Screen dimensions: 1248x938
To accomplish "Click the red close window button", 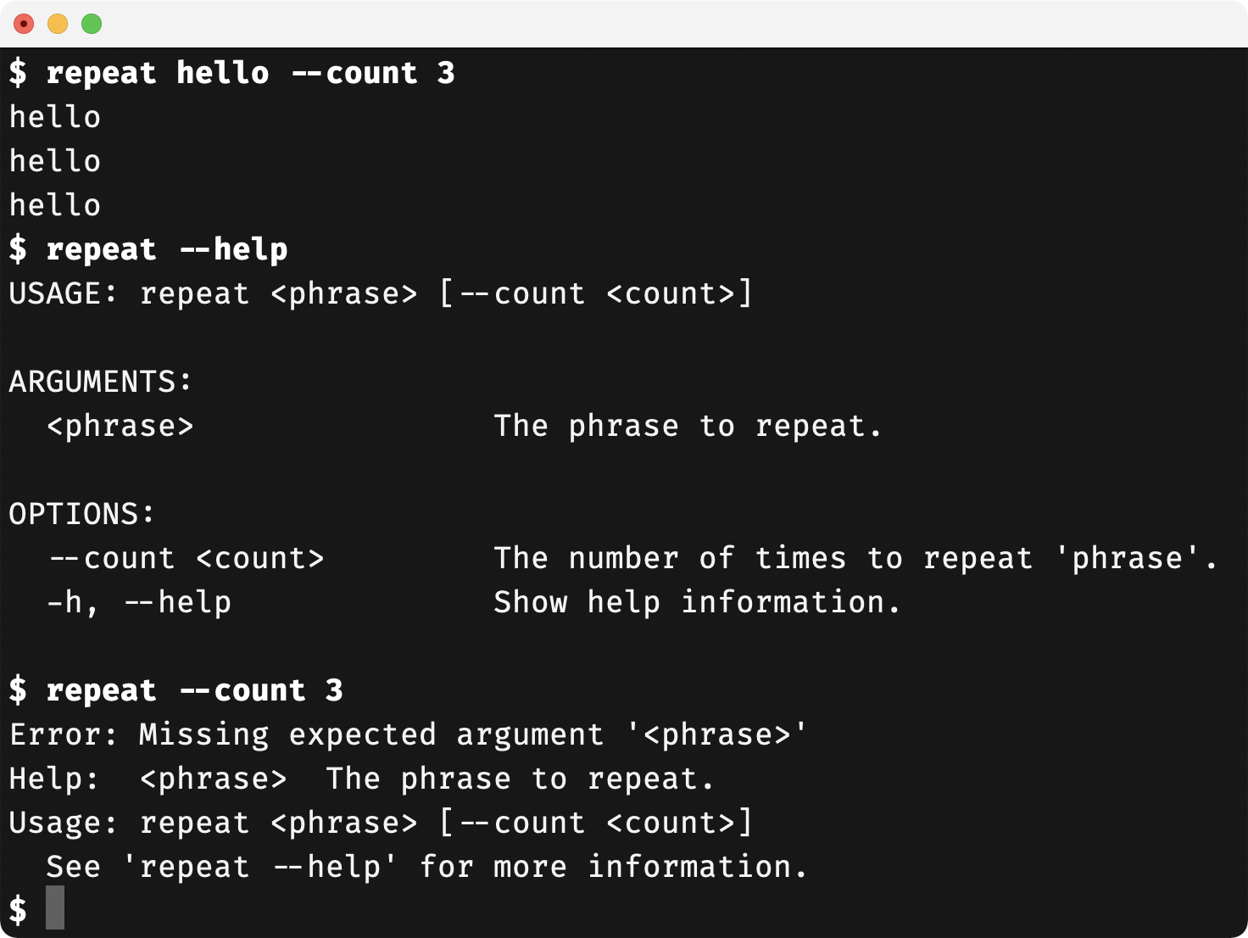I will (24, 24).
